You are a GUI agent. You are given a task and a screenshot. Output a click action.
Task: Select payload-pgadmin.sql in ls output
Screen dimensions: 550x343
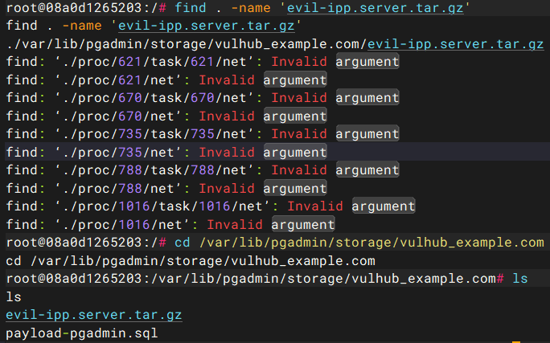[82, 333]
